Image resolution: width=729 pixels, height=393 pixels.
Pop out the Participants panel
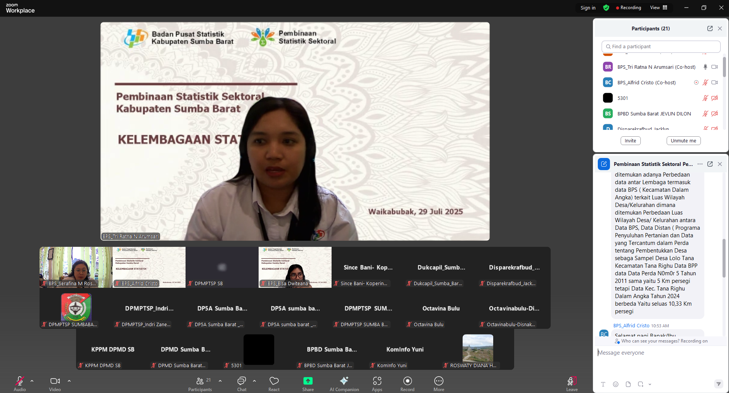(x=710, y=28)
